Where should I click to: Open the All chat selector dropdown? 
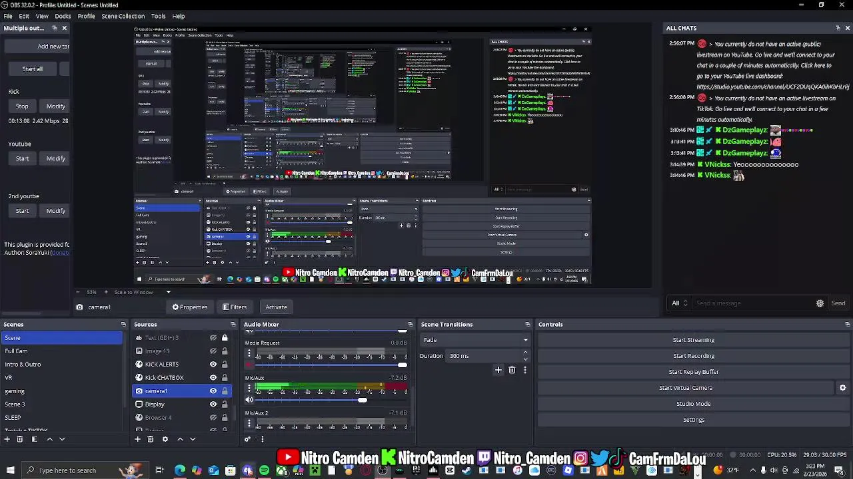[x=679, y=303]
